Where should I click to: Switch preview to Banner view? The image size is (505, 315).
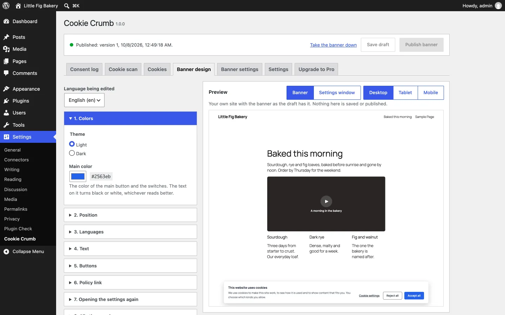click(300, 93)
